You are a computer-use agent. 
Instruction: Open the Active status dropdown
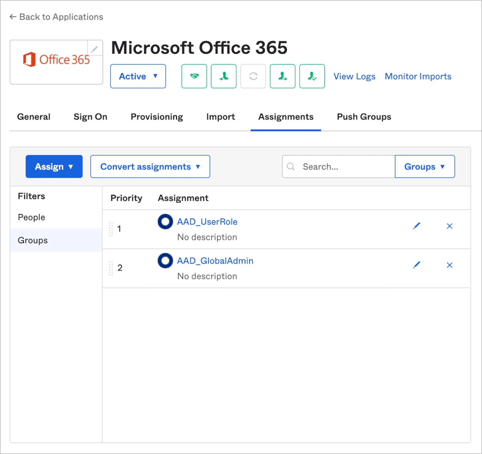pyautogui.click(x=138, y=76)
